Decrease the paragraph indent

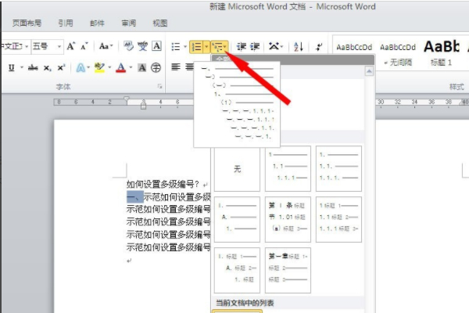point(242,47)
